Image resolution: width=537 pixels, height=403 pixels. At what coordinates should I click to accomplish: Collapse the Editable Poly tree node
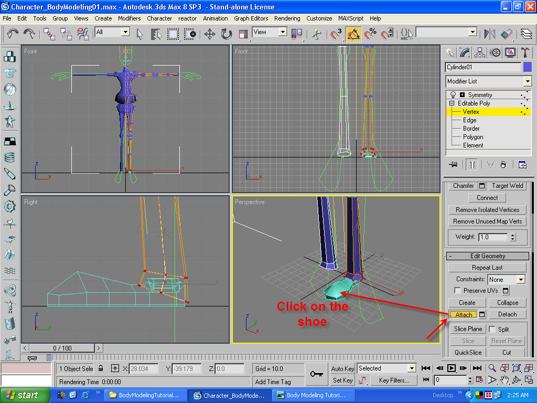coord(452,103)
